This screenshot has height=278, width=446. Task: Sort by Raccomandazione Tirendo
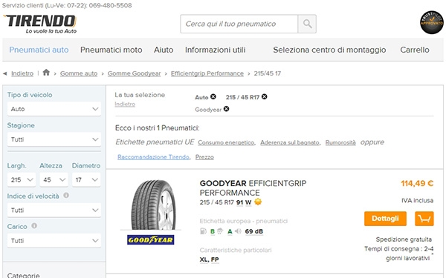(153, 157)
